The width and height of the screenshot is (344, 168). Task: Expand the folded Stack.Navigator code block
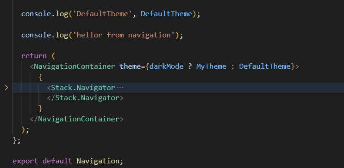pos(6,88)
